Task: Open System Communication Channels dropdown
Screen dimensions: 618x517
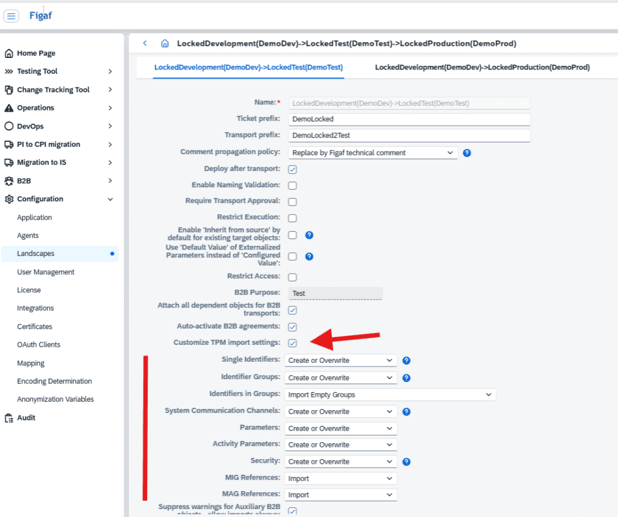Action: (340, 412)
